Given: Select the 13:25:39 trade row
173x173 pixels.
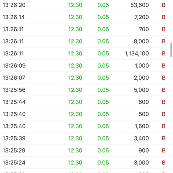Looking at the screenshot, I should (86, 138).
